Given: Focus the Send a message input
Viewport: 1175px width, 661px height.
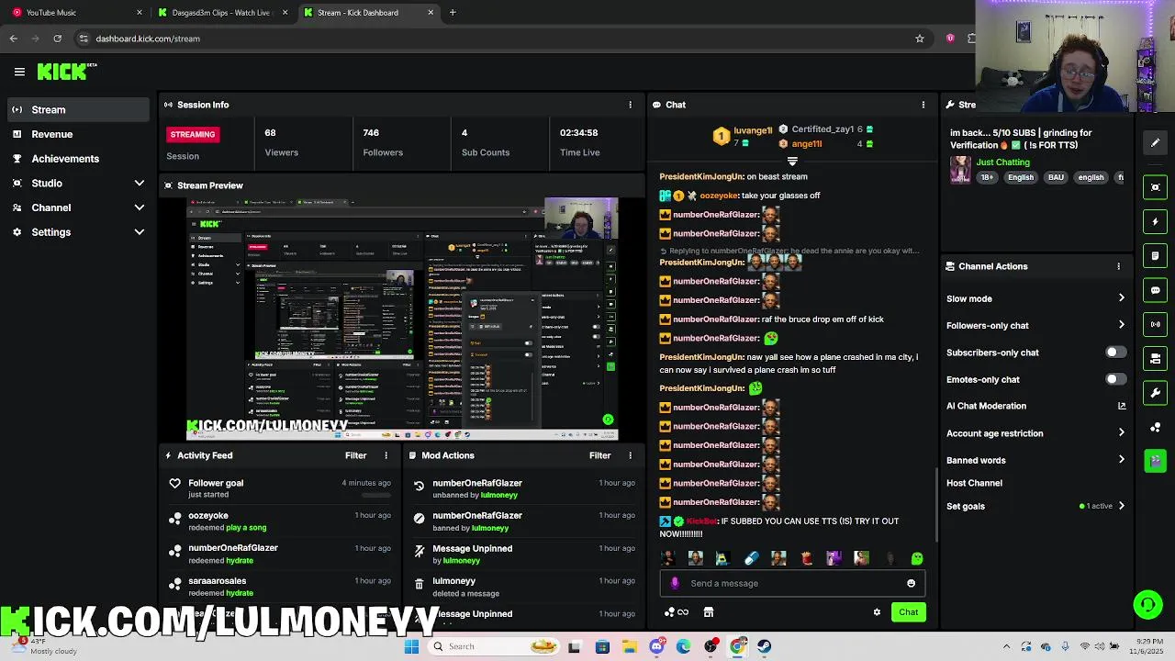Looking at the screenshot, I should click(792, 583).
